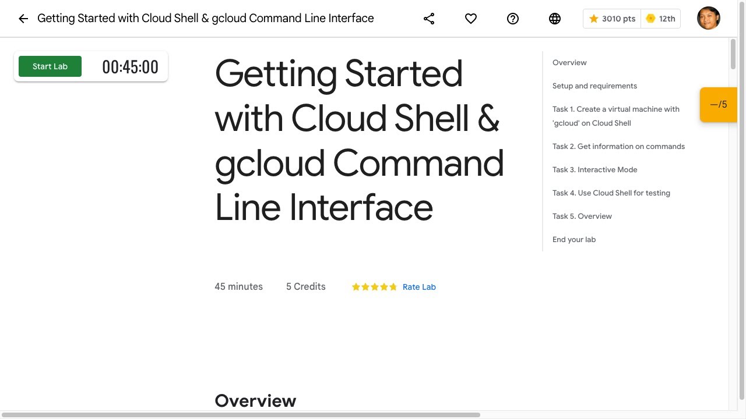Go back using the left arrow icon
Image resolution: width=746 pixels, height=419 pixels.
click(23, 19)
